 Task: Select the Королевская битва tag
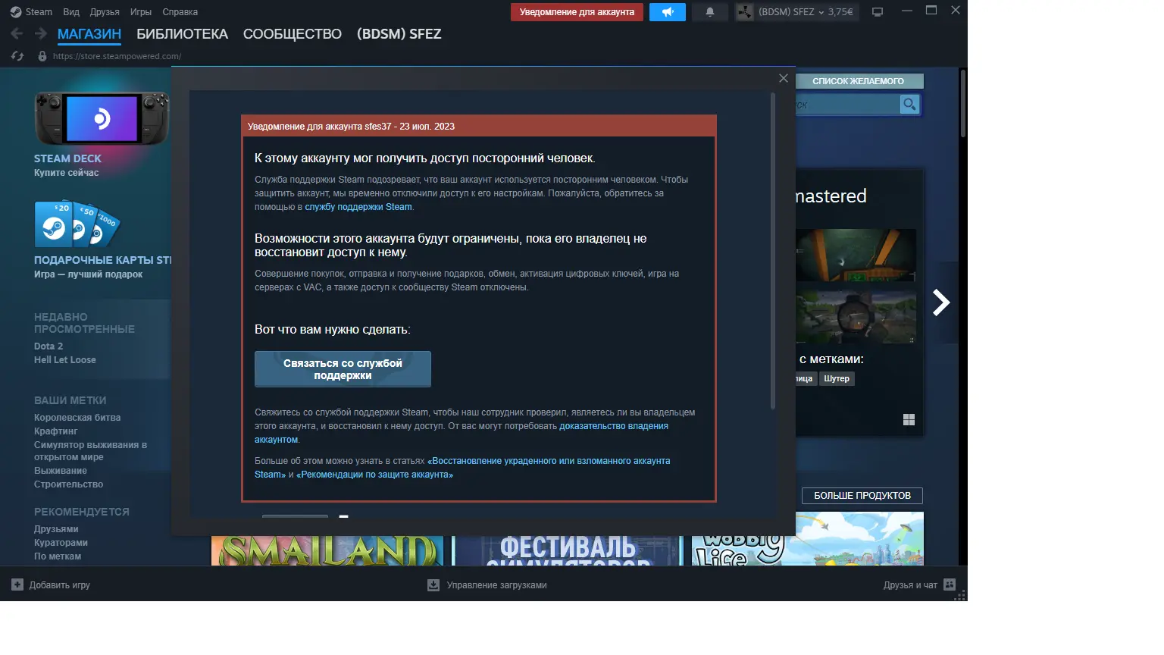pyautogui.click(x=77, y=418)
